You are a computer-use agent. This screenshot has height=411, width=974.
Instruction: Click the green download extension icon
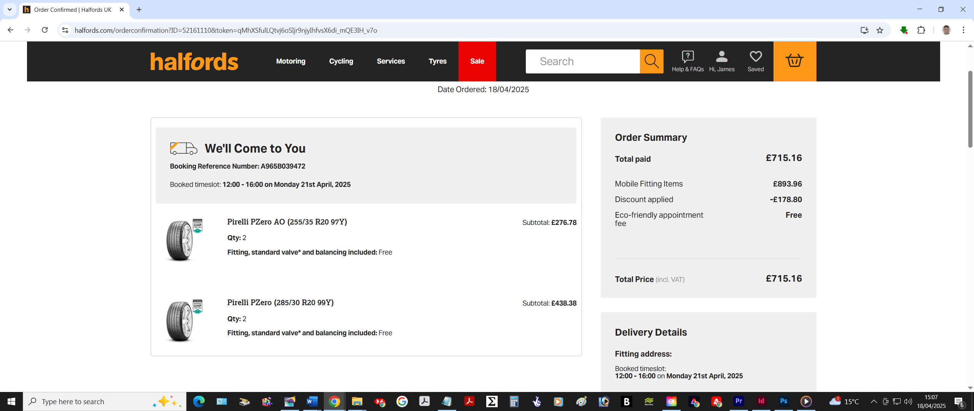pos(904,30)
